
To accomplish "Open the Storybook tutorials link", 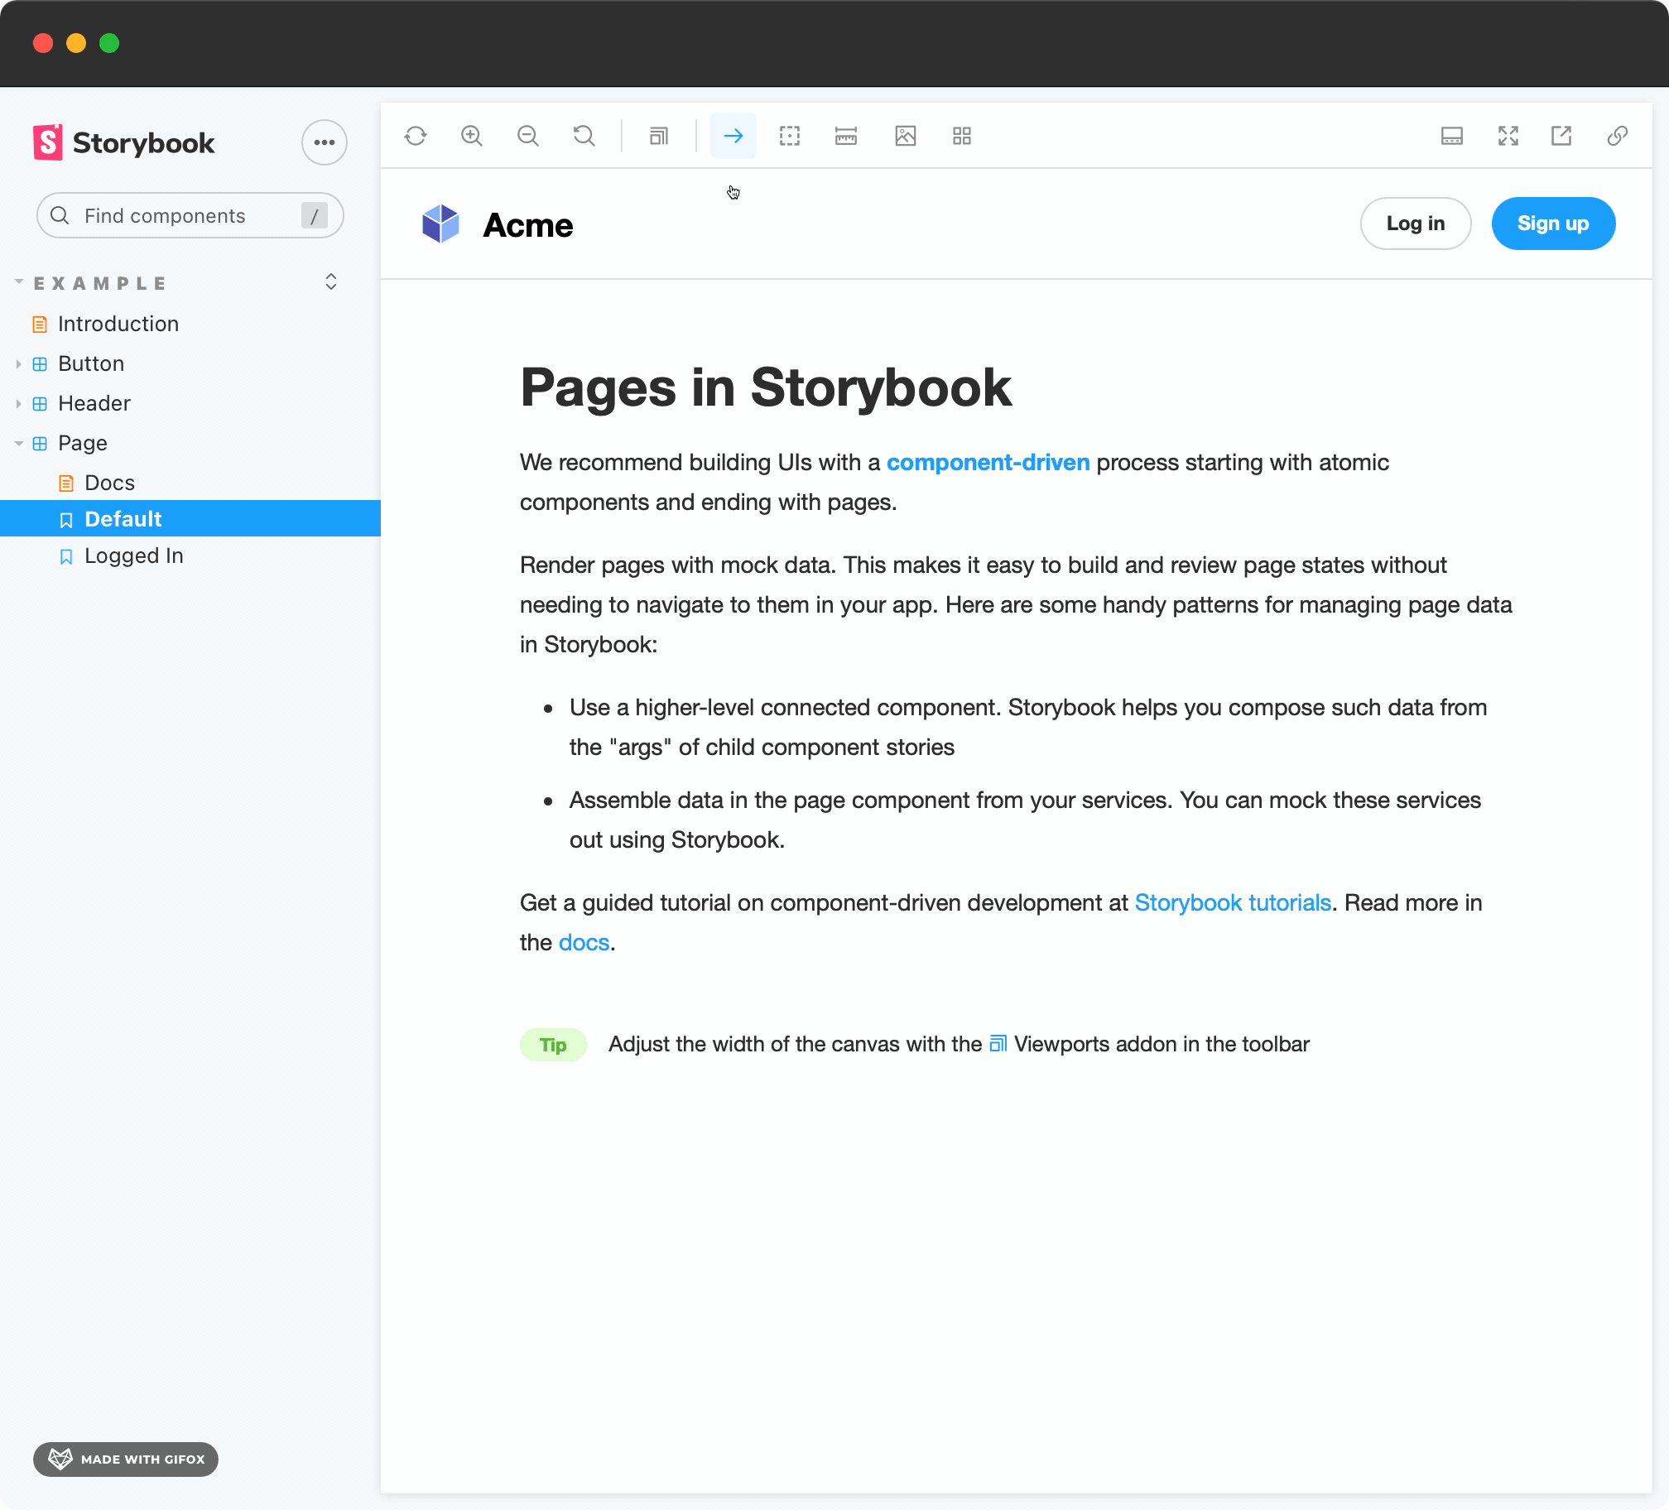I will click(1233, 902).
